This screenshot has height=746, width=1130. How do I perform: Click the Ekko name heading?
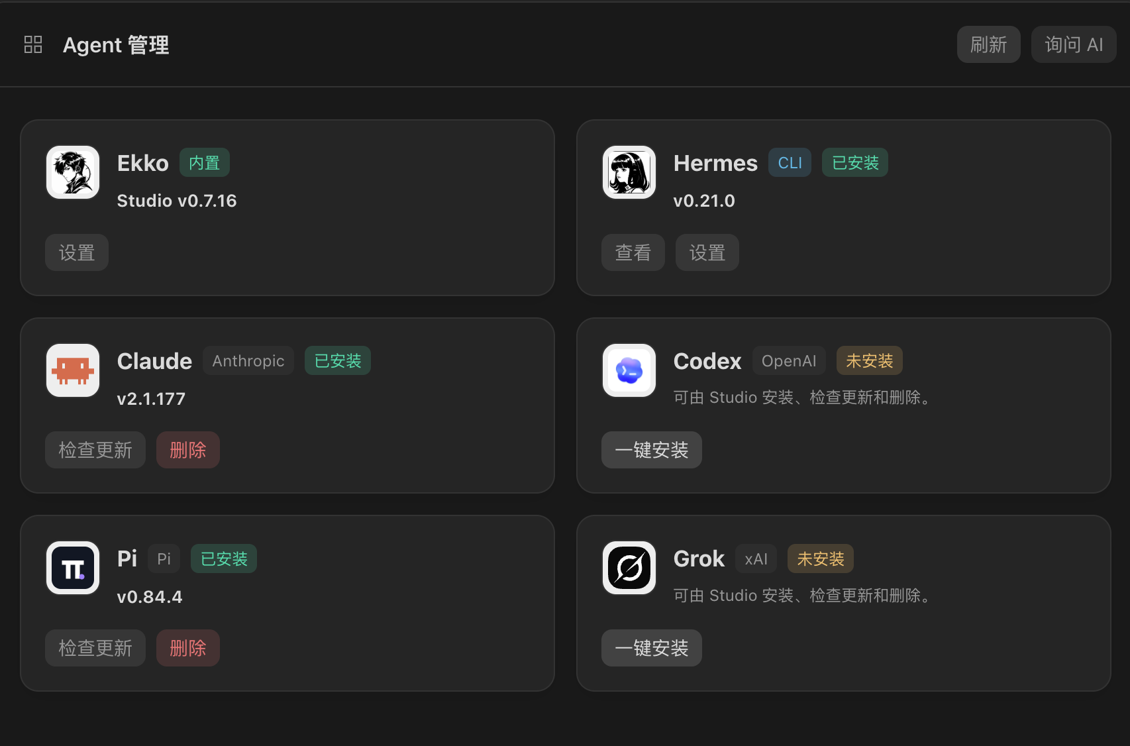143,163
